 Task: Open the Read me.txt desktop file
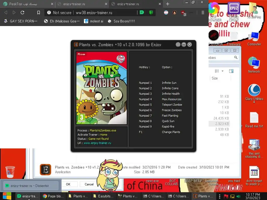[254, 120]
